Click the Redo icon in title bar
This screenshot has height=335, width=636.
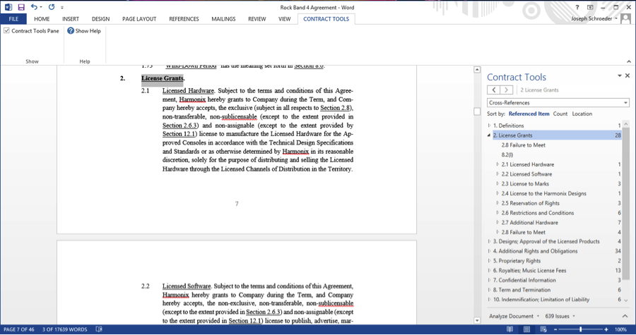coord(52,7)
